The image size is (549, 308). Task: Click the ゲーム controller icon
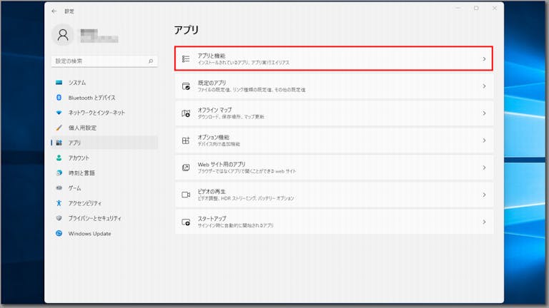[59, 188]
